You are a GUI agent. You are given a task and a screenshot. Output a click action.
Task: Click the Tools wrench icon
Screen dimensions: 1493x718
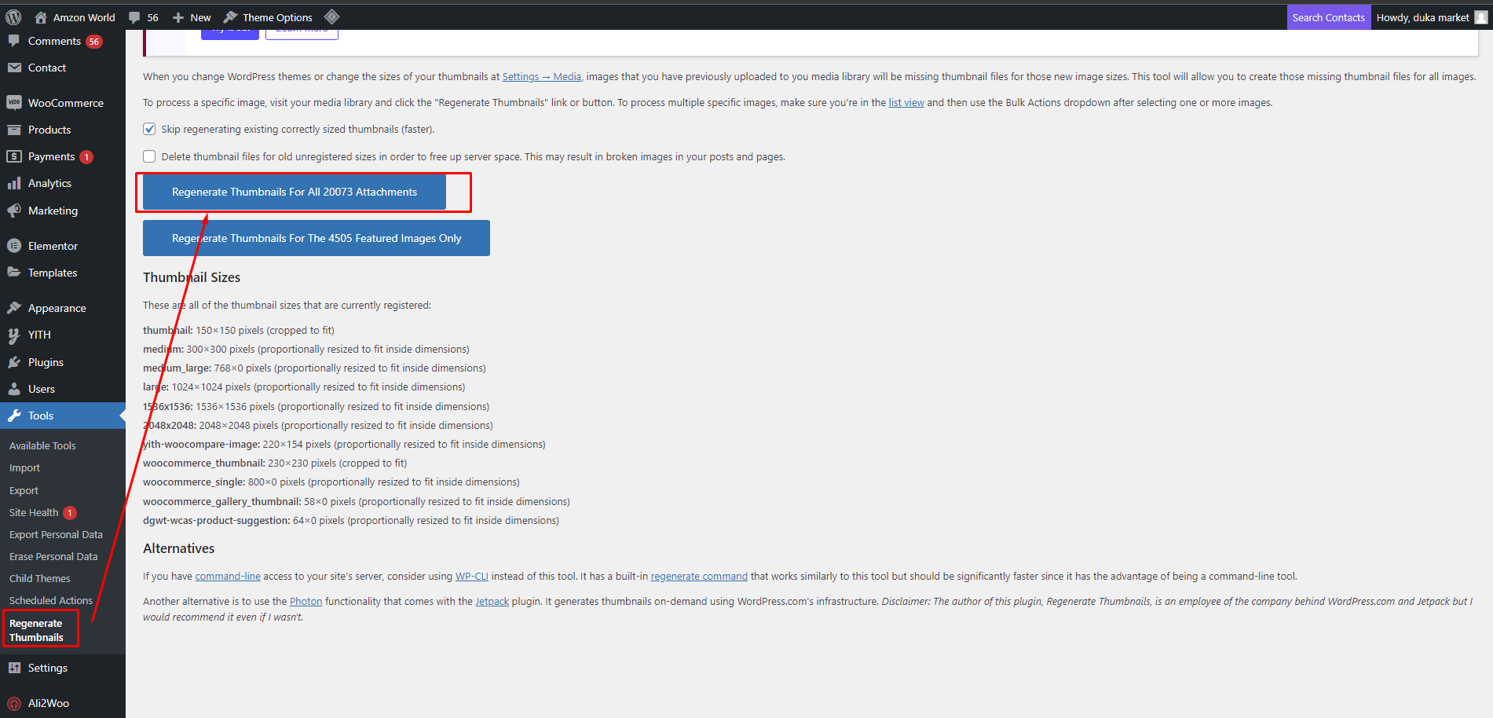point(14,416)
